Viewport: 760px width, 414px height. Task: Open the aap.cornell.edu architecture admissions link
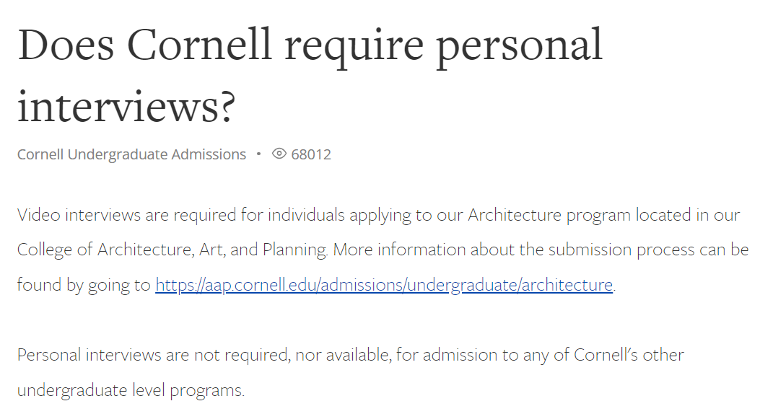click(x=384, y=285)
